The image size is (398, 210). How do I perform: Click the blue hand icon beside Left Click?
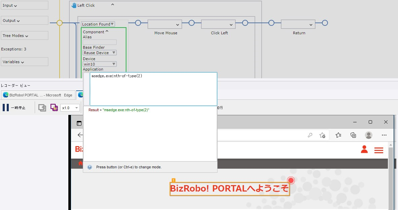pos(74,5)
